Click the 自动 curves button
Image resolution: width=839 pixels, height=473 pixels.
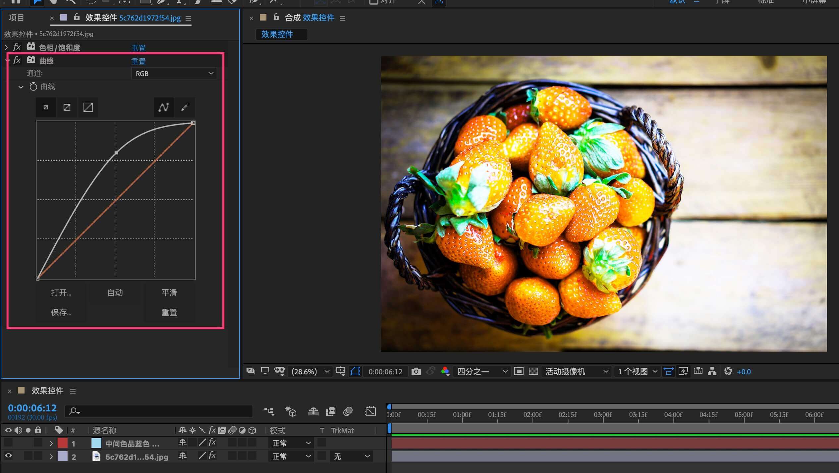(x=115, y=293)
